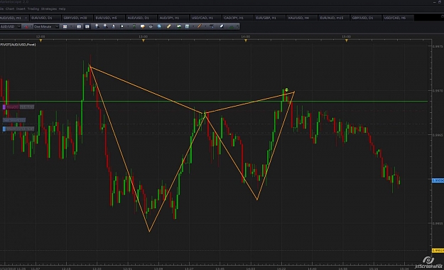Switch to the AUD/JPY, H1 chart tab
The image size is (444, 270).
pos(173,18)
